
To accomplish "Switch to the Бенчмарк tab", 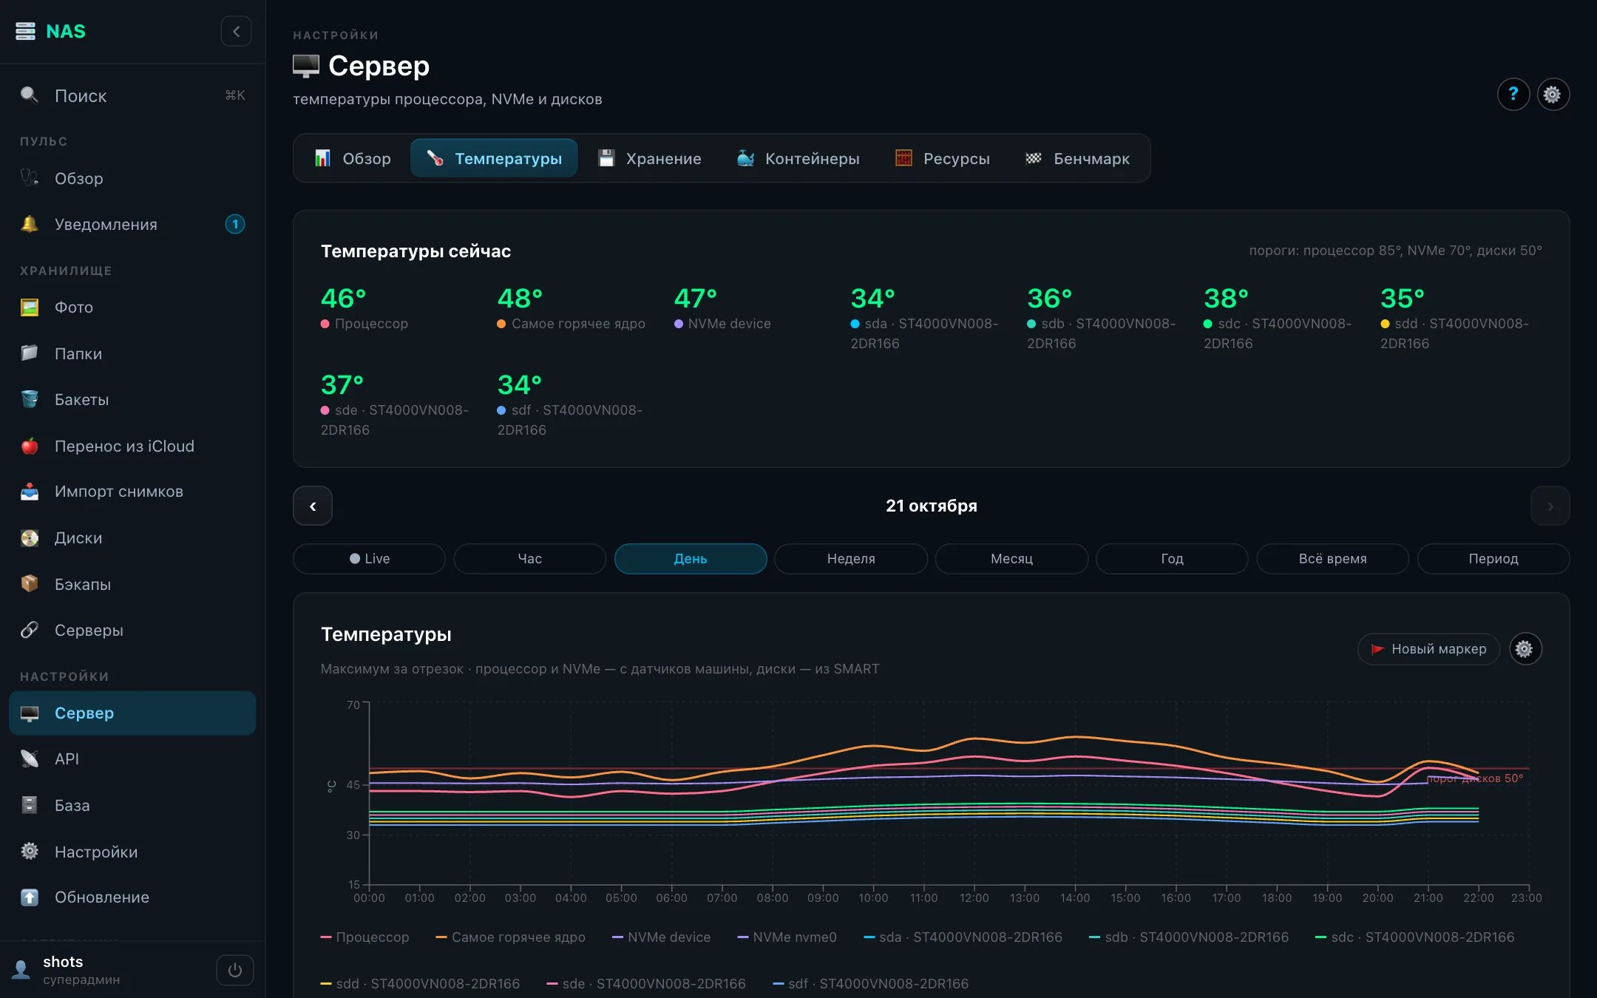I will pos(1077,158).
